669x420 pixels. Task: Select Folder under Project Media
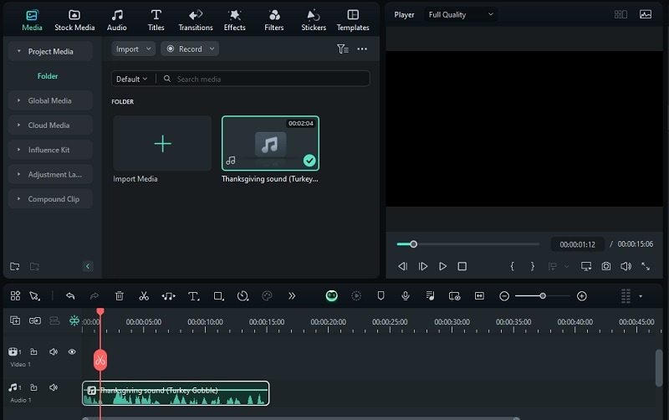(x=48, y=76)
